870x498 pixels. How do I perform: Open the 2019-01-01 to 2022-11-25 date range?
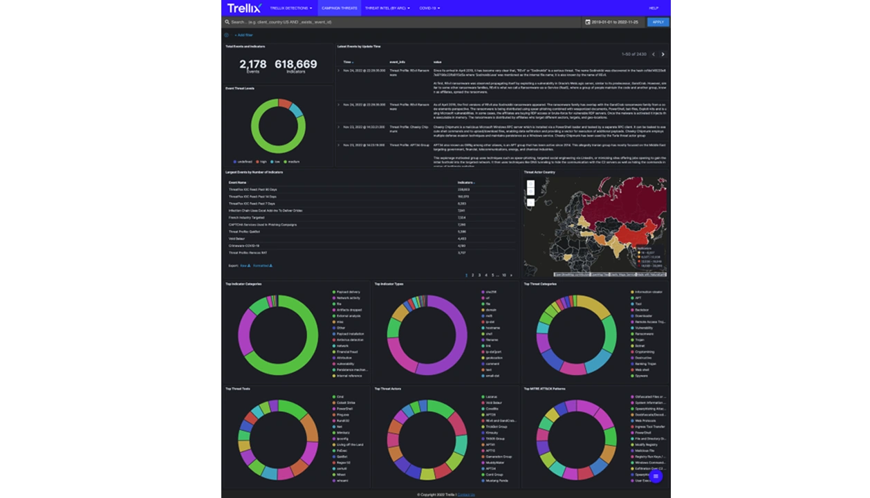(x=613, y=22)
